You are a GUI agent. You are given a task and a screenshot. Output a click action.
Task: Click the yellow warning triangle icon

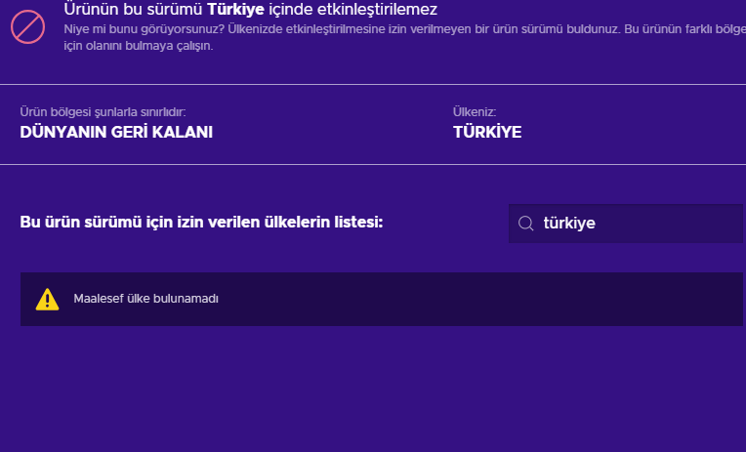click(x=47, y=300)
